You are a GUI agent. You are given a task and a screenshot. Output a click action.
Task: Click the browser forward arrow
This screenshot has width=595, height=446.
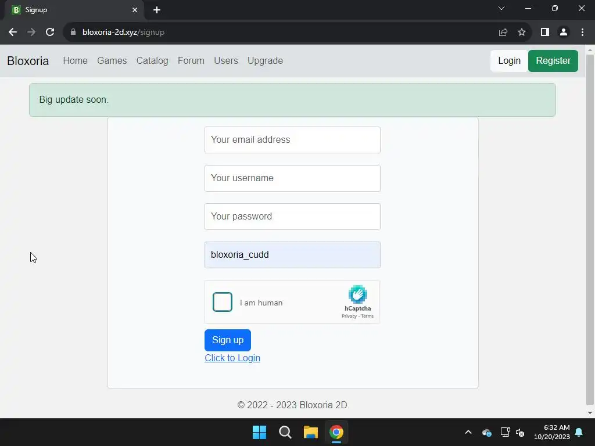coord(31,33)
